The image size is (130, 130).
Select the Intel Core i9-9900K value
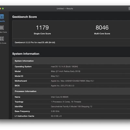[60, 97]
